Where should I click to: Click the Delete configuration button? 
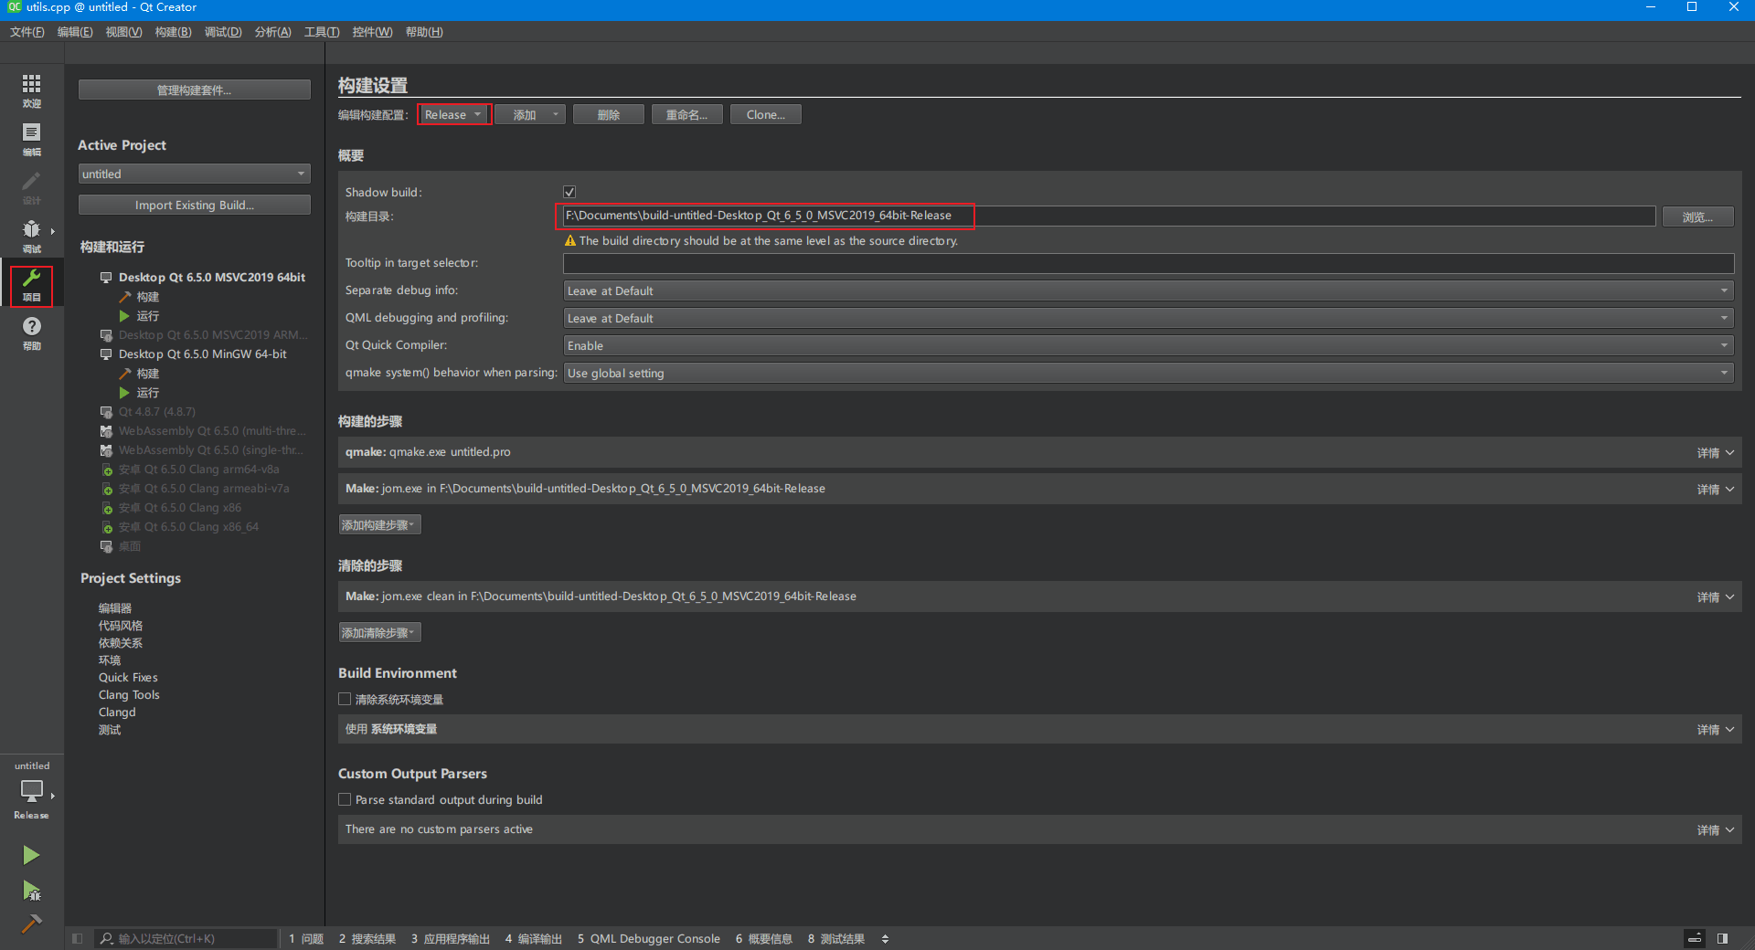coord(609,114)
